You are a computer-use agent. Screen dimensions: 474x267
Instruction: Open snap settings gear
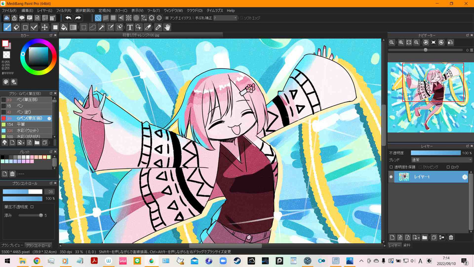tap(159, 18)
